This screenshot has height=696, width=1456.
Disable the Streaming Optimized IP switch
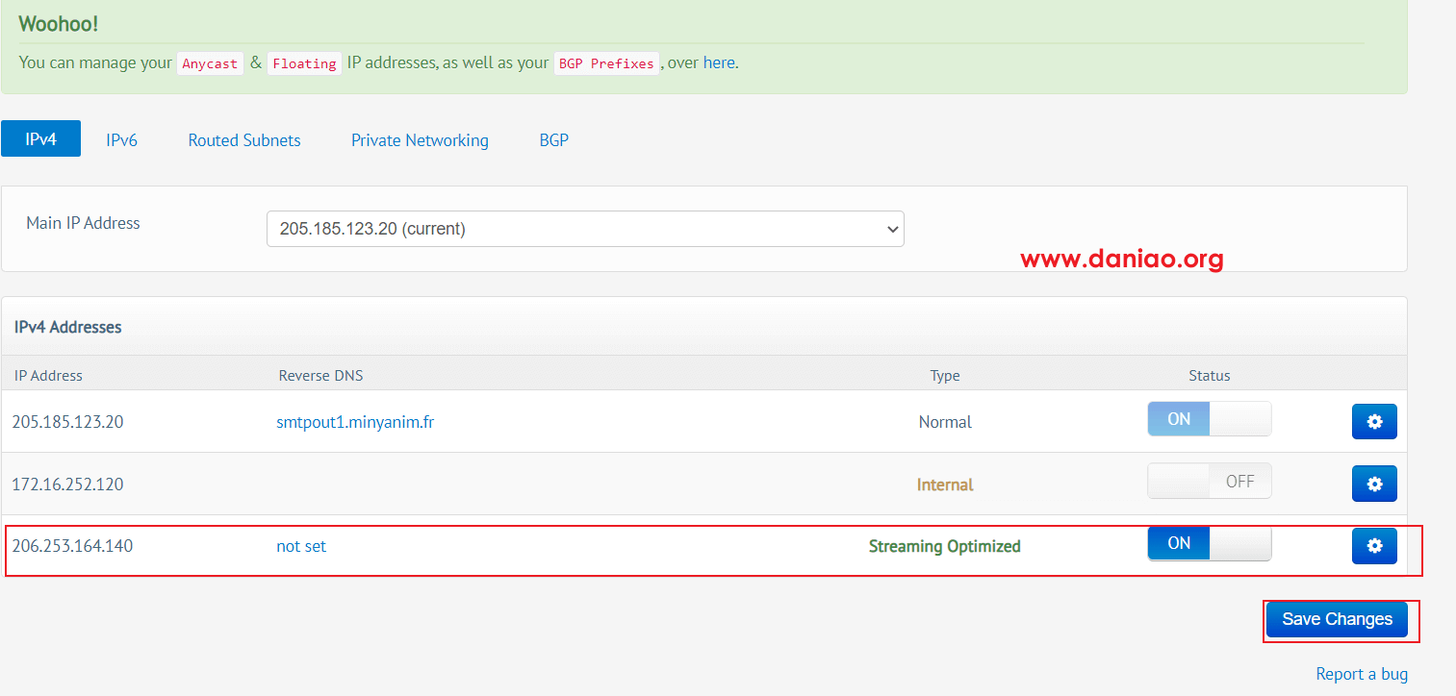tap(1209, 543)
